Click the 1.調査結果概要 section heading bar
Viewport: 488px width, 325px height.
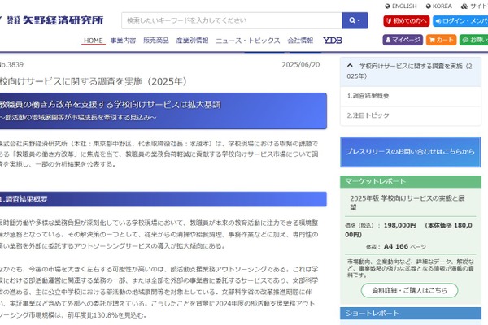click(163, 199)
